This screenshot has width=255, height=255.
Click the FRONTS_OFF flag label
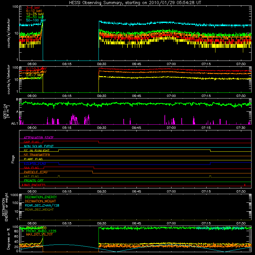tap(34, 181)
